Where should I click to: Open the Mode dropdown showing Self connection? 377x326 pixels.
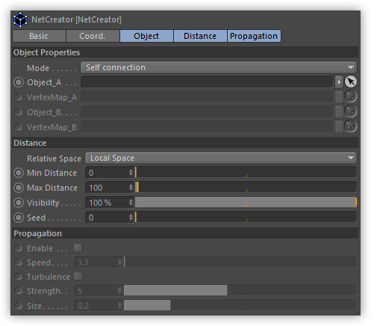pos(219,67)
